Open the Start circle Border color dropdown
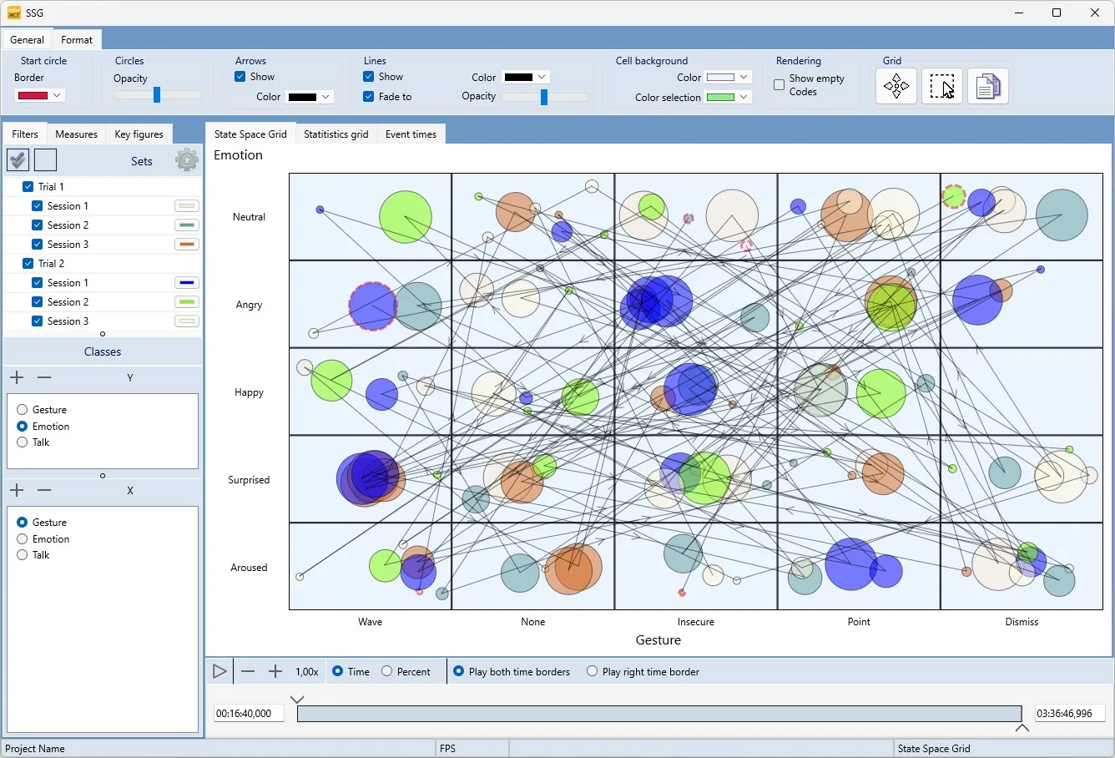The width and height of the screenshot is (1115, 758). [38, 95]
